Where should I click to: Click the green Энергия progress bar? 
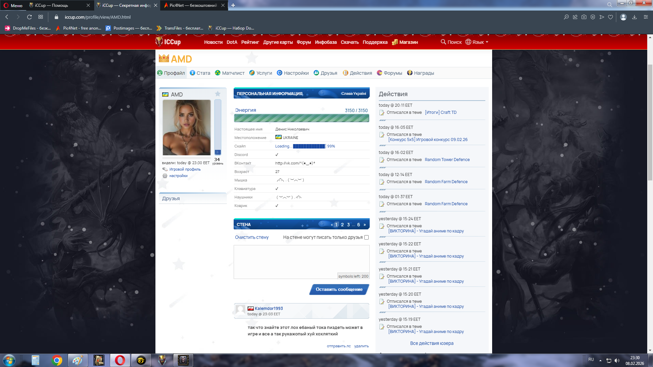[301, 118]
